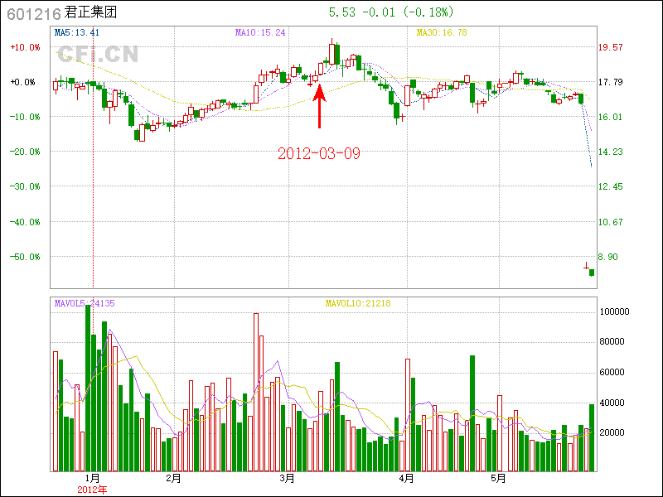This screenshot has width=663, height=497.
Task: Click the 12.45 price axis value
Action: click(x=610, y=186)
